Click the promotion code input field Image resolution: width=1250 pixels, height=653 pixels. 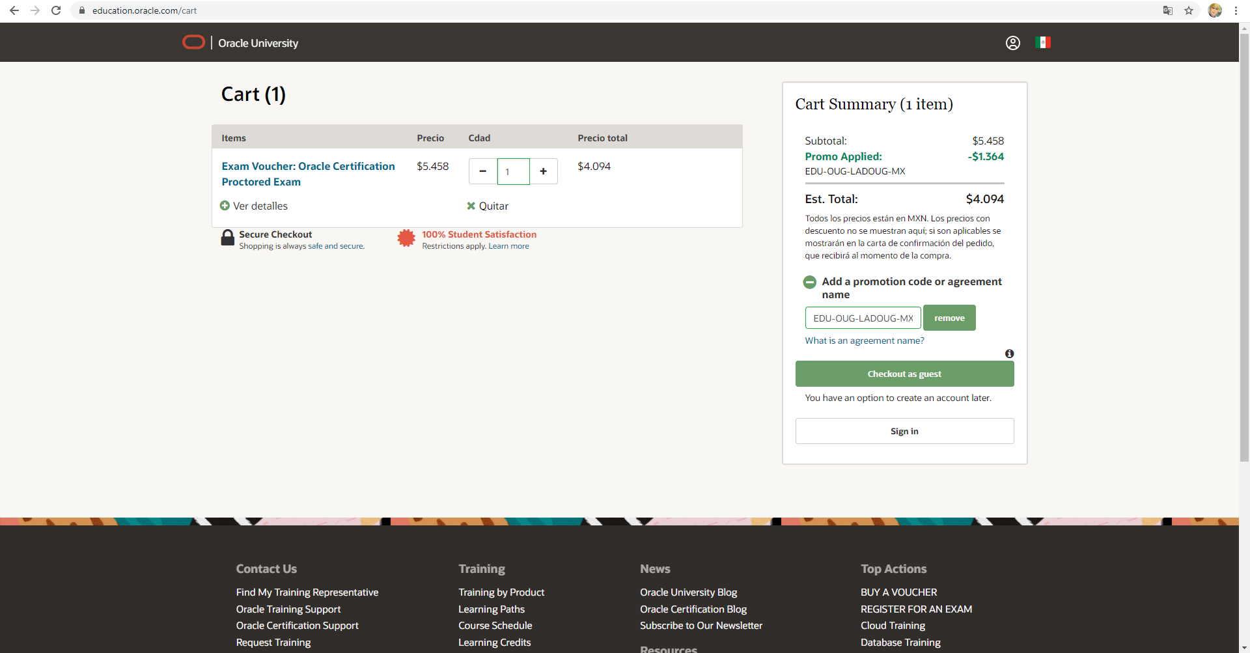pos(863,318)
